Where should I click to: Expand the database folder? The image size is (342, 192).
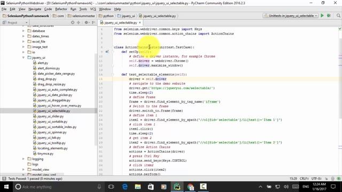[24, 31]
